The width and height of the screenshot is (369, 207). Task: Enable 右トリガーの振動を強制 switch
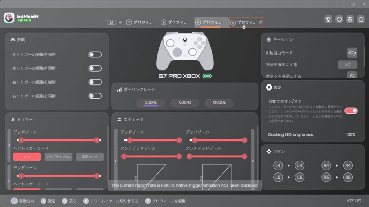coord(95,82)
